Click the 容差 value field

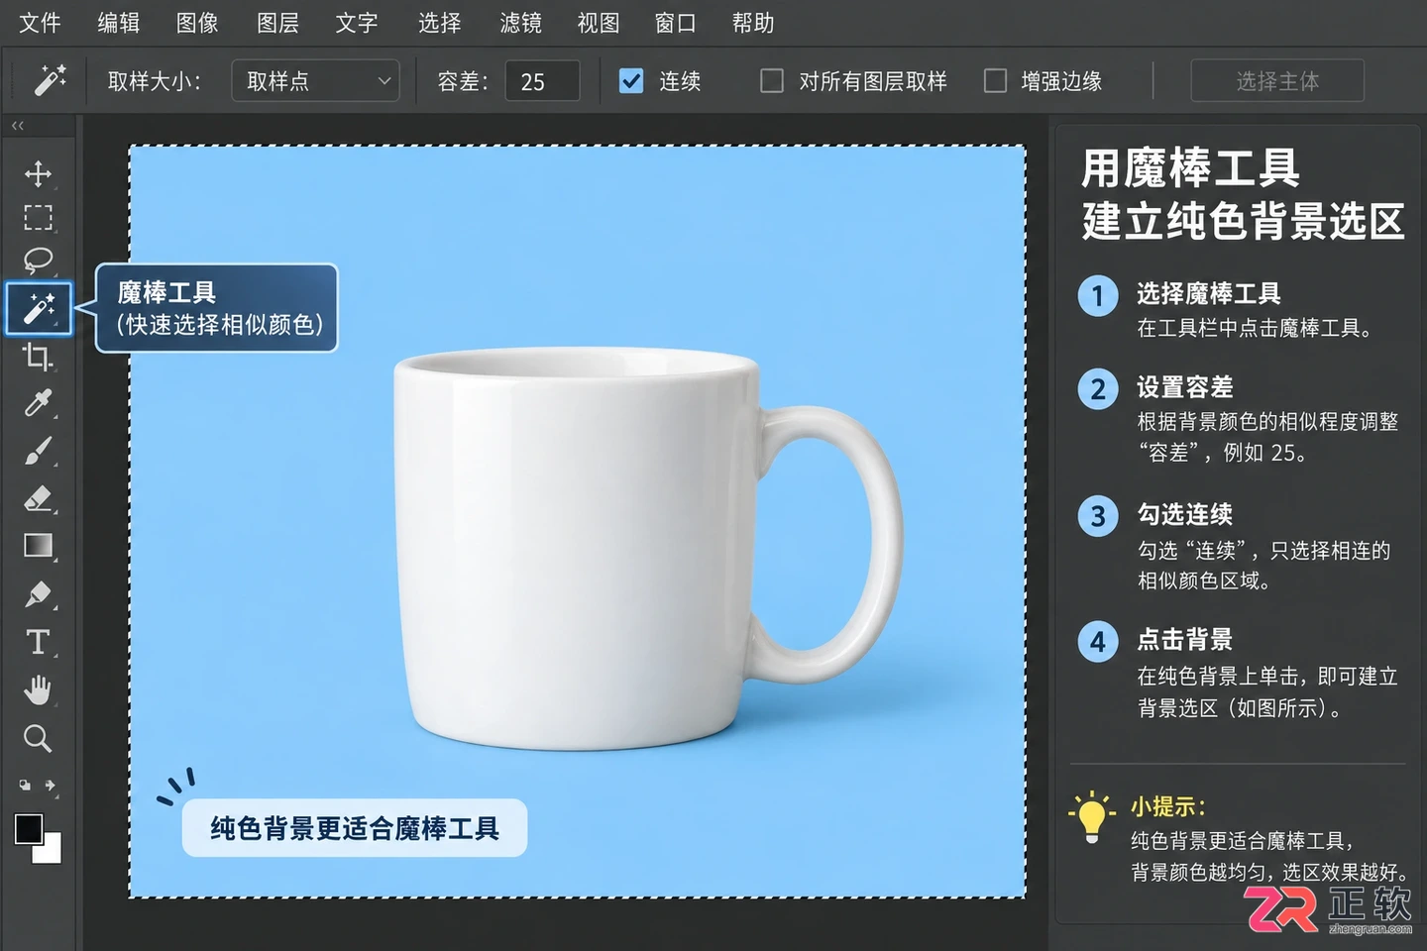[542, 80]
